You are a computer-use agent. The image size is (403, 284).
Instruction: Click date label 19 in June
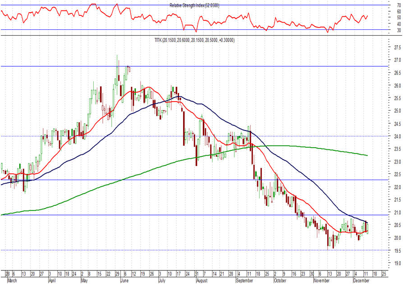tap(143, 274)
